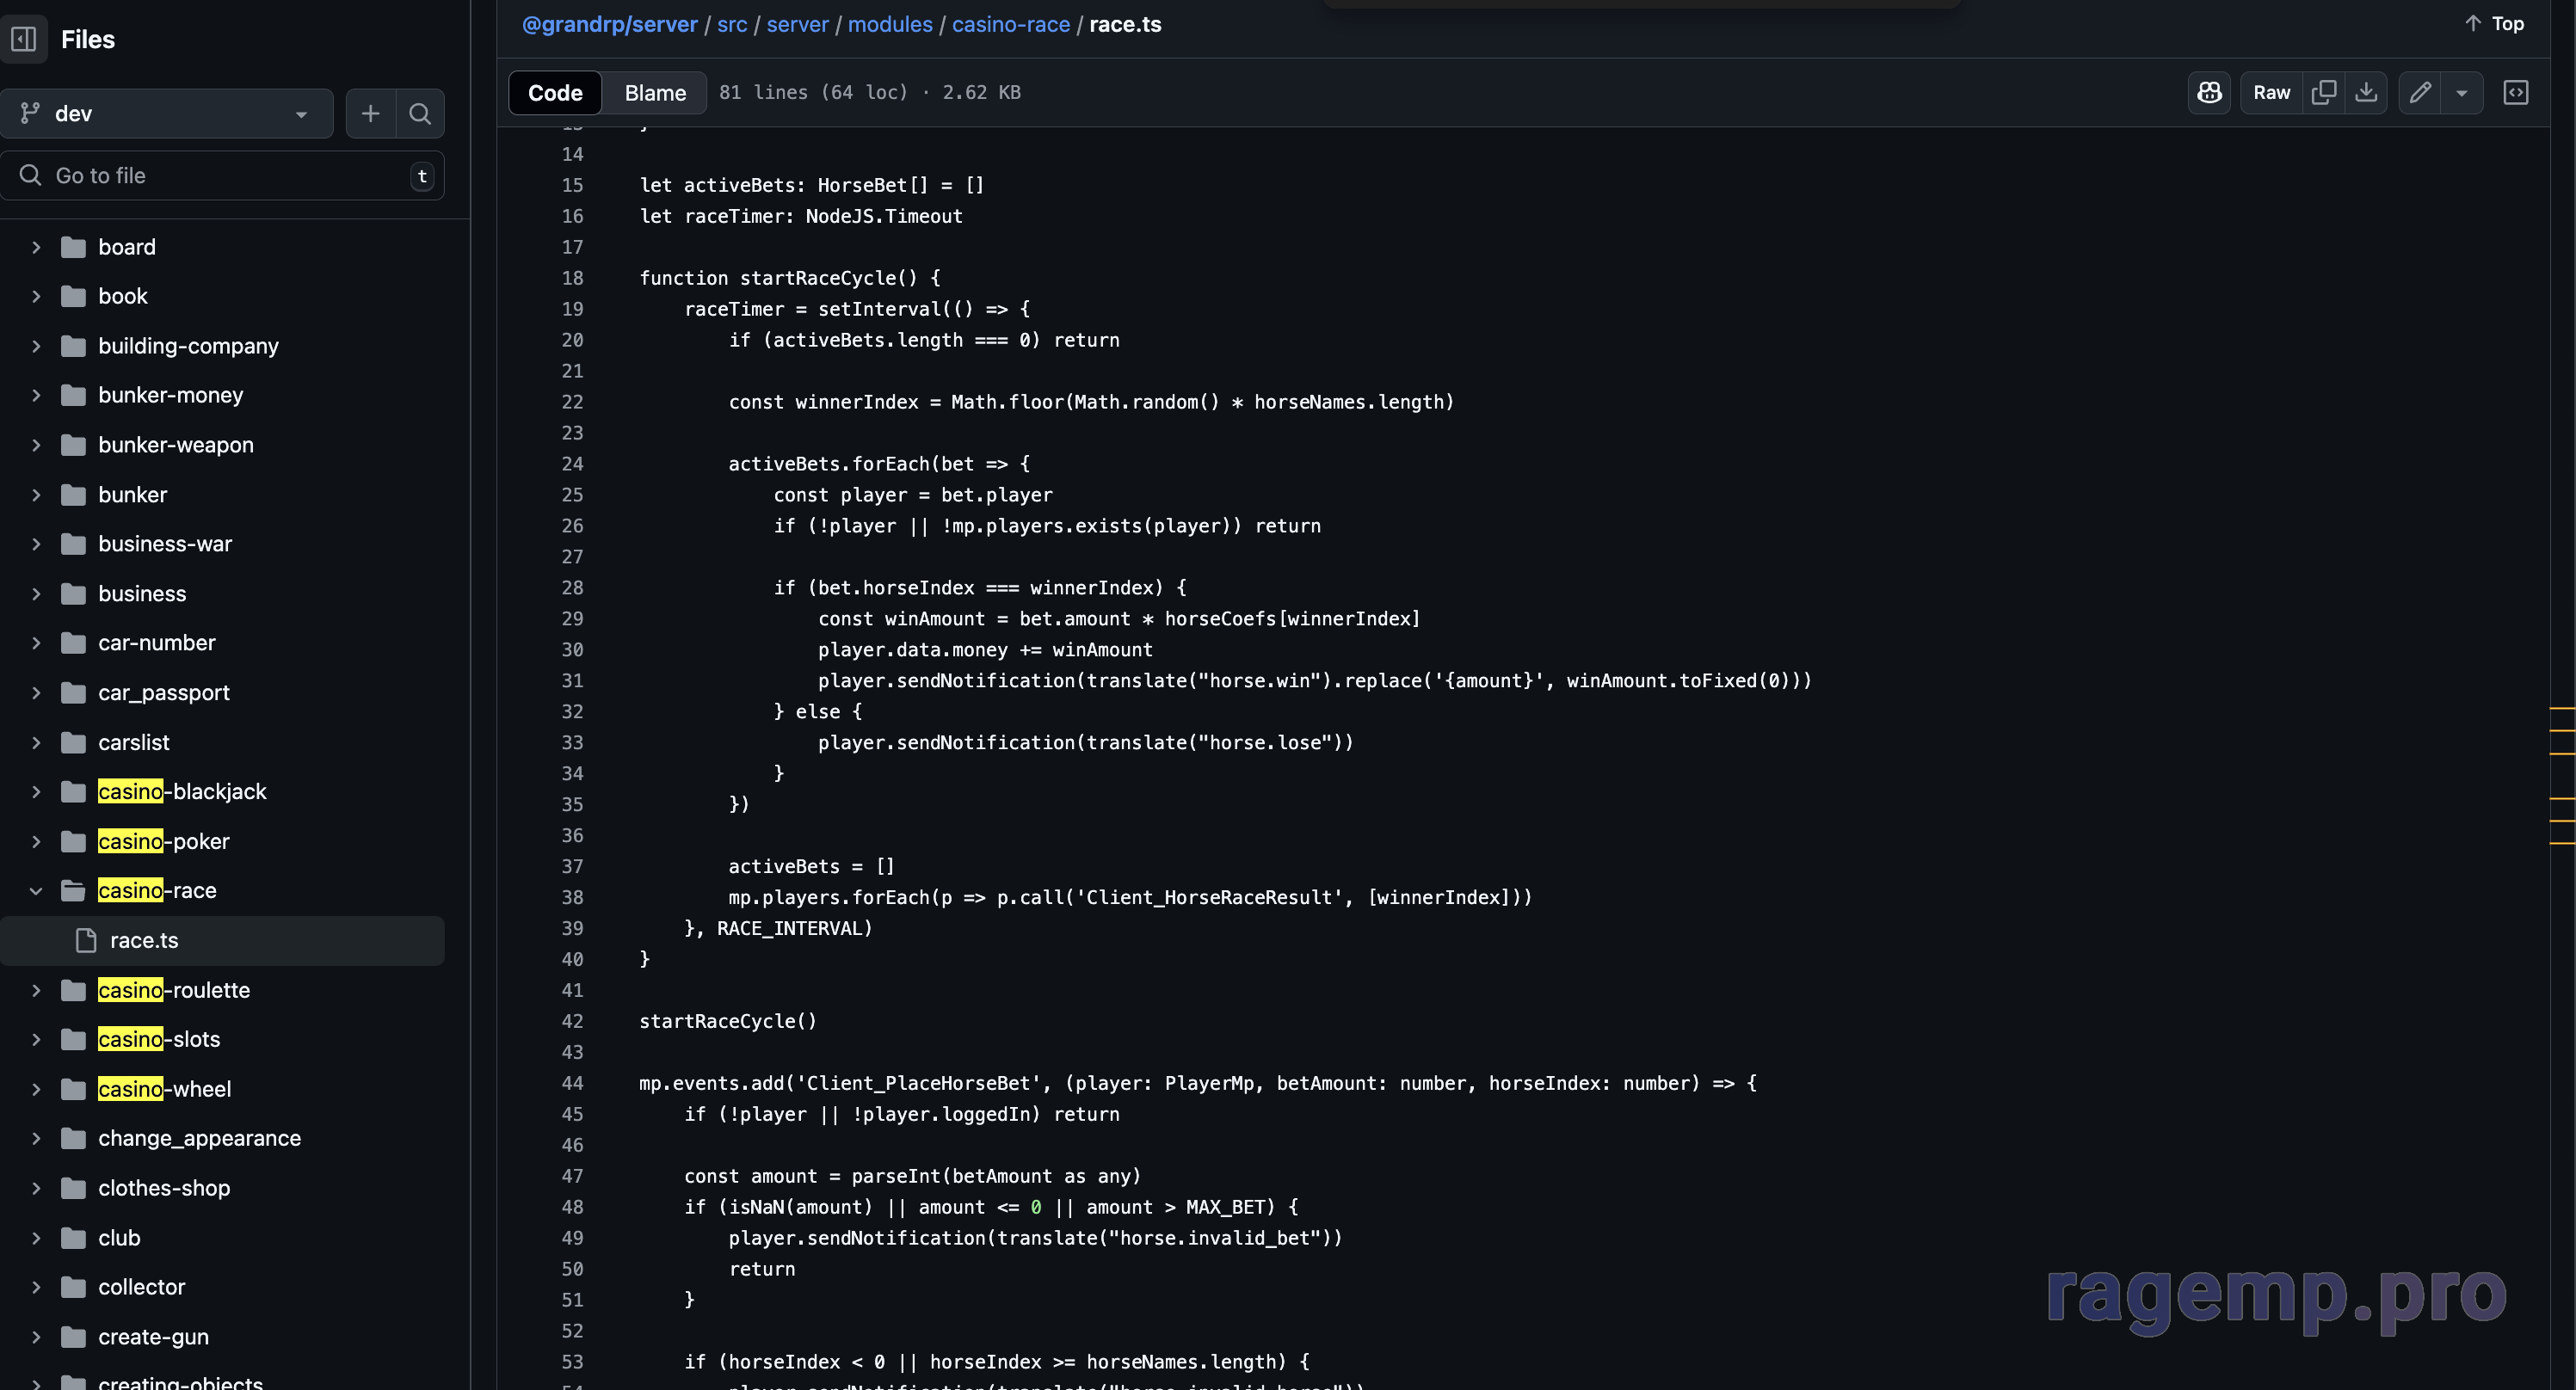Open the business-war folder
This screenshot has height=1390, width=2576.
point(165,544)
